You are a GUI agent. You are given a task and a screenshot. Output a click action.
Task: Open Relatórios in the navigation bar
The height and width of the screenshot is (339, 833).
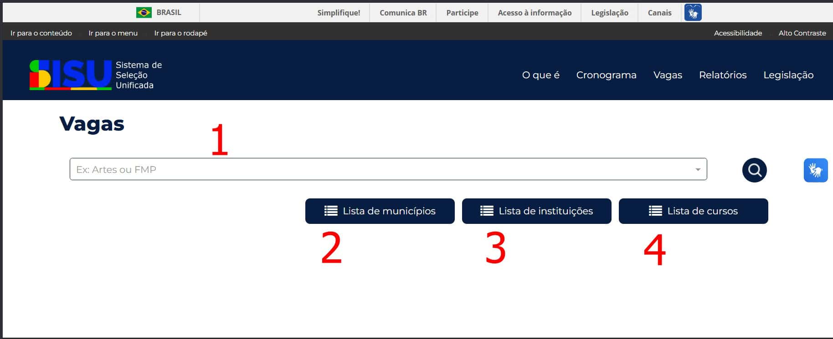tap(723, 75)
